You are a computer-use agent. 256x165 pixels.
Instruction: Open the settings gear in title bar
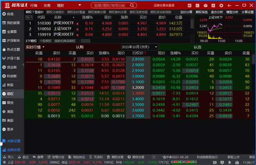(221, 6)
